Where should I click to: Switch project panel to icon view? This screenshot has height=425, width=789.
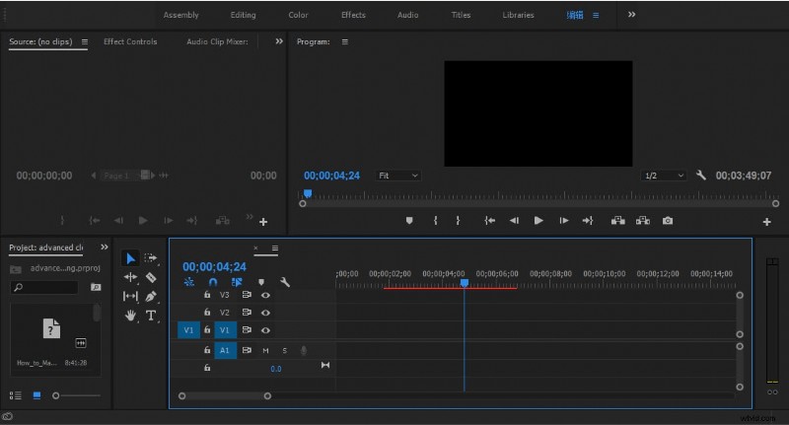36,395
